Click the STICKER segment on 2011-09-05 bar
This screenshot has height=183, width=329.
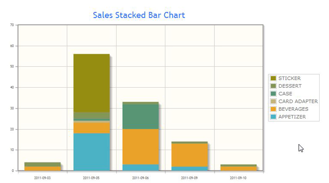92,83
